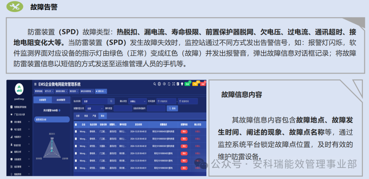This screenshot has height=179, width=369.
Task: Open the 确认状态 dropdown showing 未确认
Action: tap(138, 101)
